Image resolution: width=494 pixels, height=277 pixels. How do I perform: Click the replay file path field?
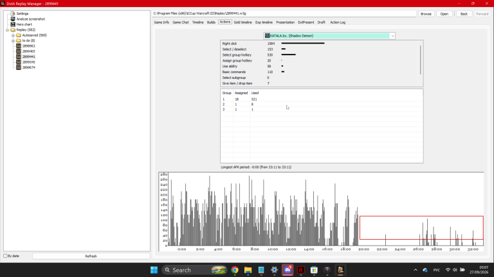284,13
